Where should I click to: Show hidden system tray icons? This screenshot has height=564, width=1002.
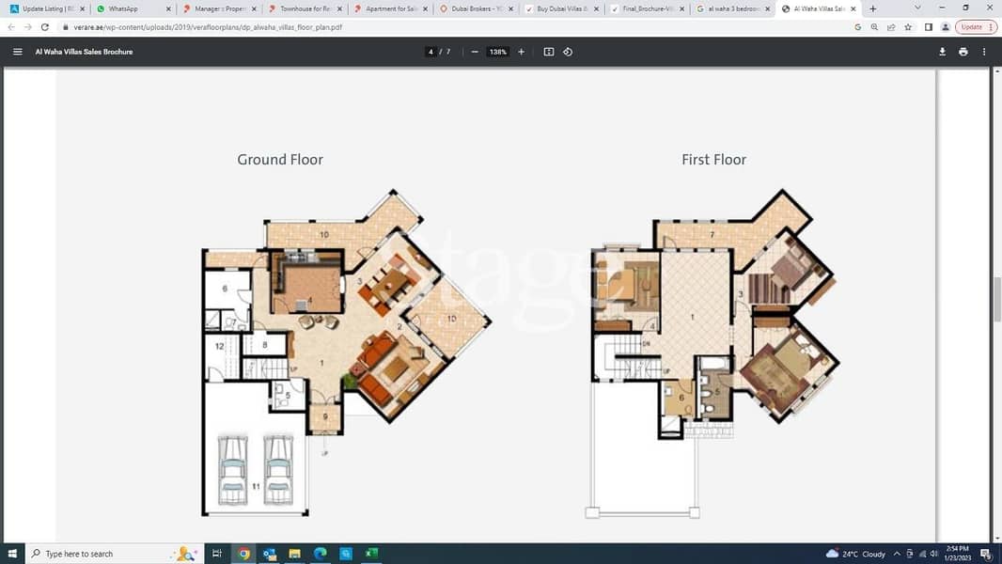(x=897, y=554)
